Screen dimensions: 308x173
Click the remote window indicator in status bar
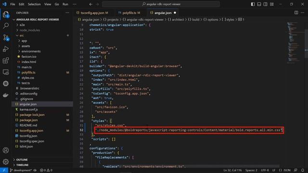[x=4, y=170]
